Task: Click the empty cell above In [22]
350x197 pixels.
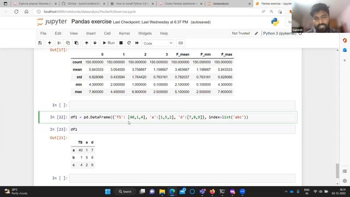Action: (182, 105)
